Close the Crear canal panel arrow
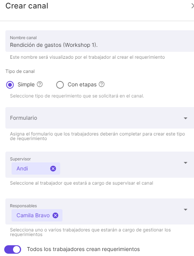Screen dimensions: 194x256 point(192,6)
